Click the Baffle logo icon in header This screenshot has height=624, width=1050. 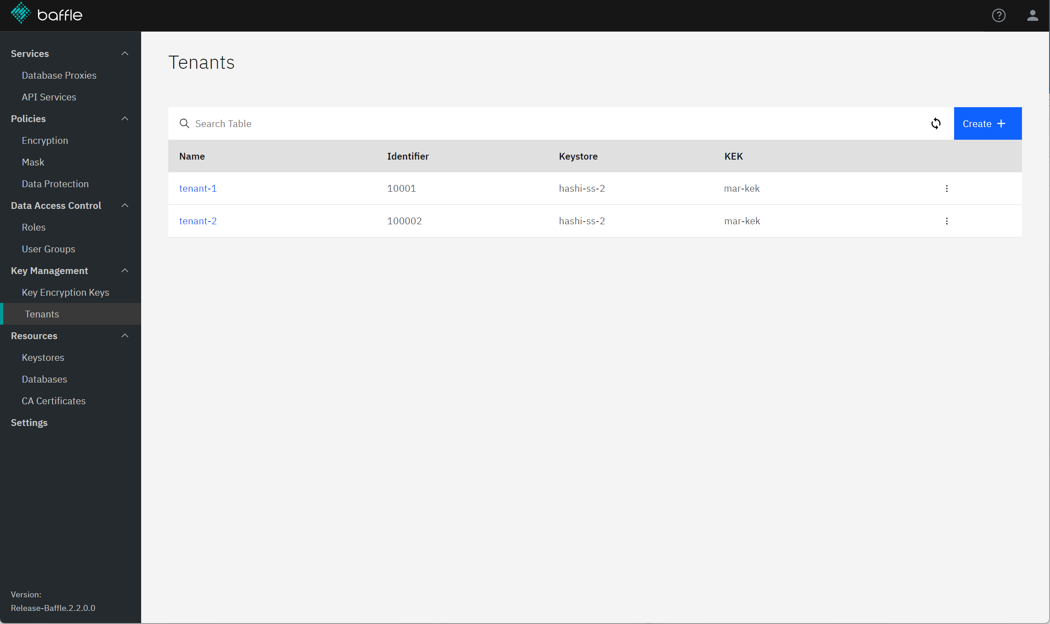20,15
